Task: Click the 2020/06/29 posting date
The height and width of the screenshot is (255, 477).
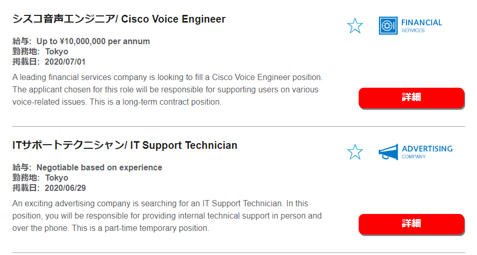Action: tap(65, 188)
